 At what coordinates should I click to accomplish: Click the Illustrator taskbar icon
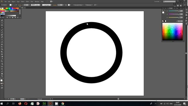(50, 104)
